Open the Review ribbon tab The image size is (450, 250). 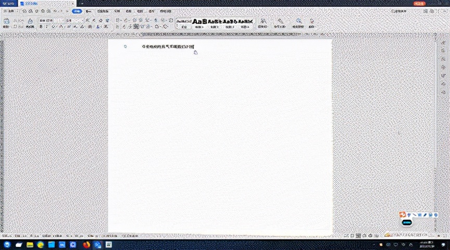[129, 11]
